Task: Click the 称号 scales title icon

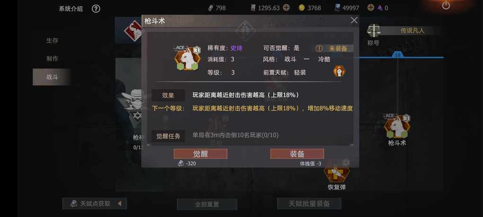Action: click(374, 30)
